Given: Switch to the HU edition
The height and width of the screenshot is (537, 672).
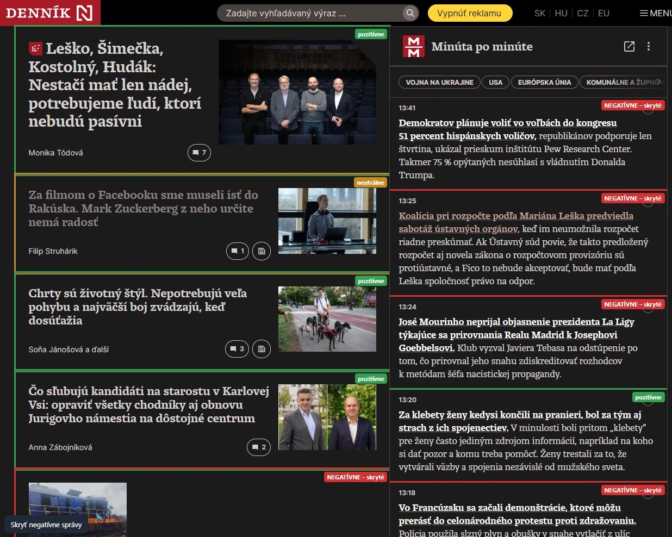Looking at the screenshot, I should click(561, 13).
